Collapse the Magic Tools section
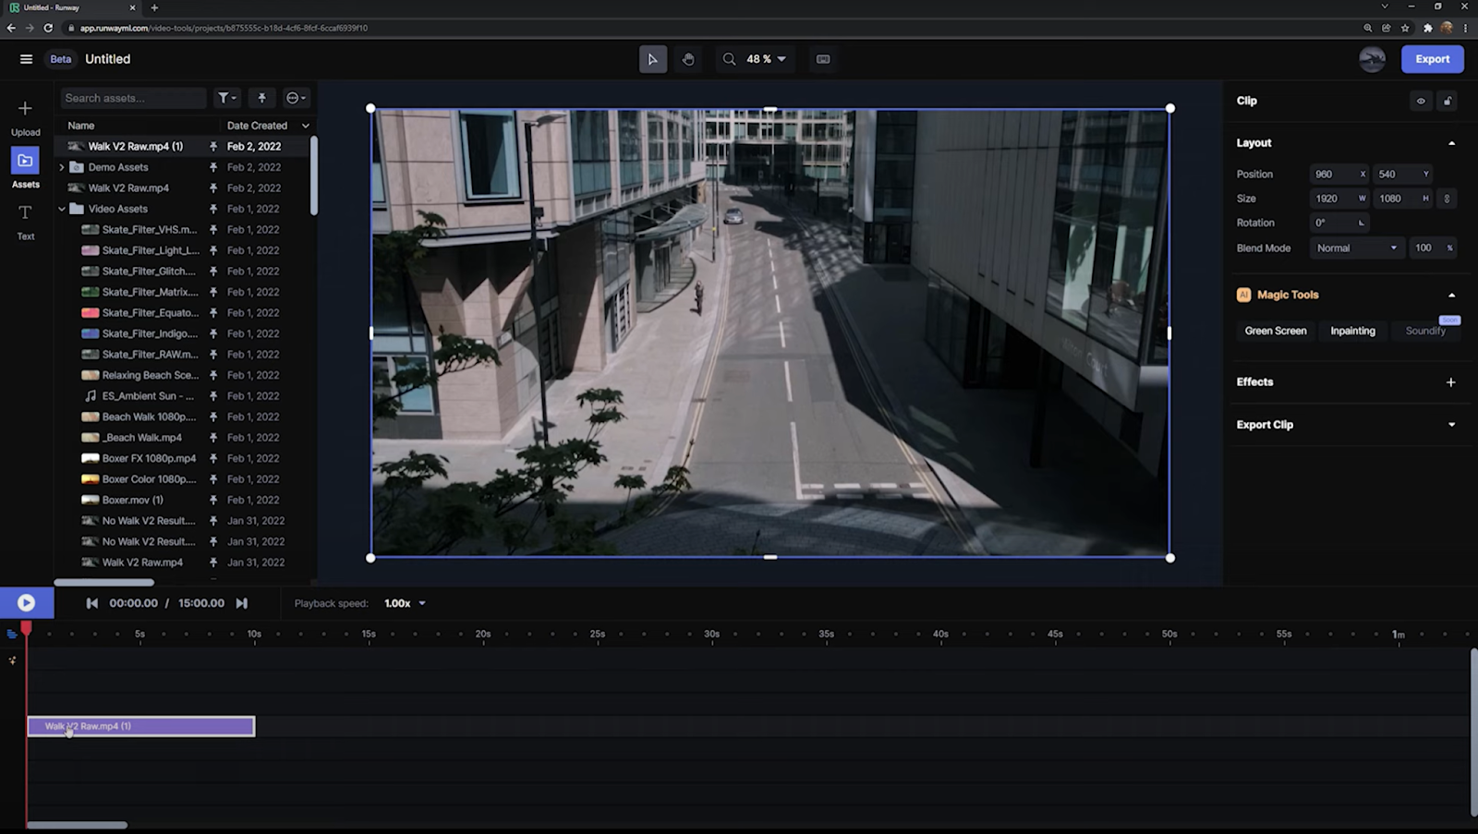1478x834 pixels. pyautogui.click(x=1451, y=295)
